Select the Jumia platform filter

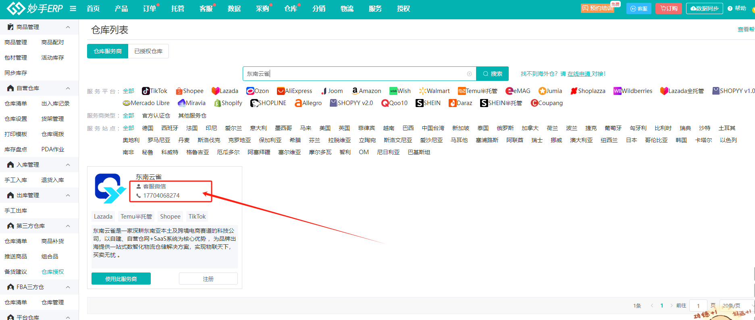[550, 91]
